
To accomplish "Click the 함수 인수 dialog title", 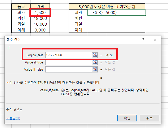I will coord(14,40).
